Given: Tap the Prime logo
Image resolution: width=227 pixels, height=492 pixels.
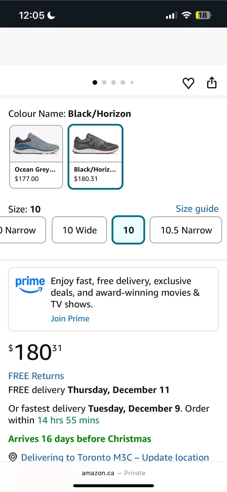Looking at the screenshot, I should point(30,285).
